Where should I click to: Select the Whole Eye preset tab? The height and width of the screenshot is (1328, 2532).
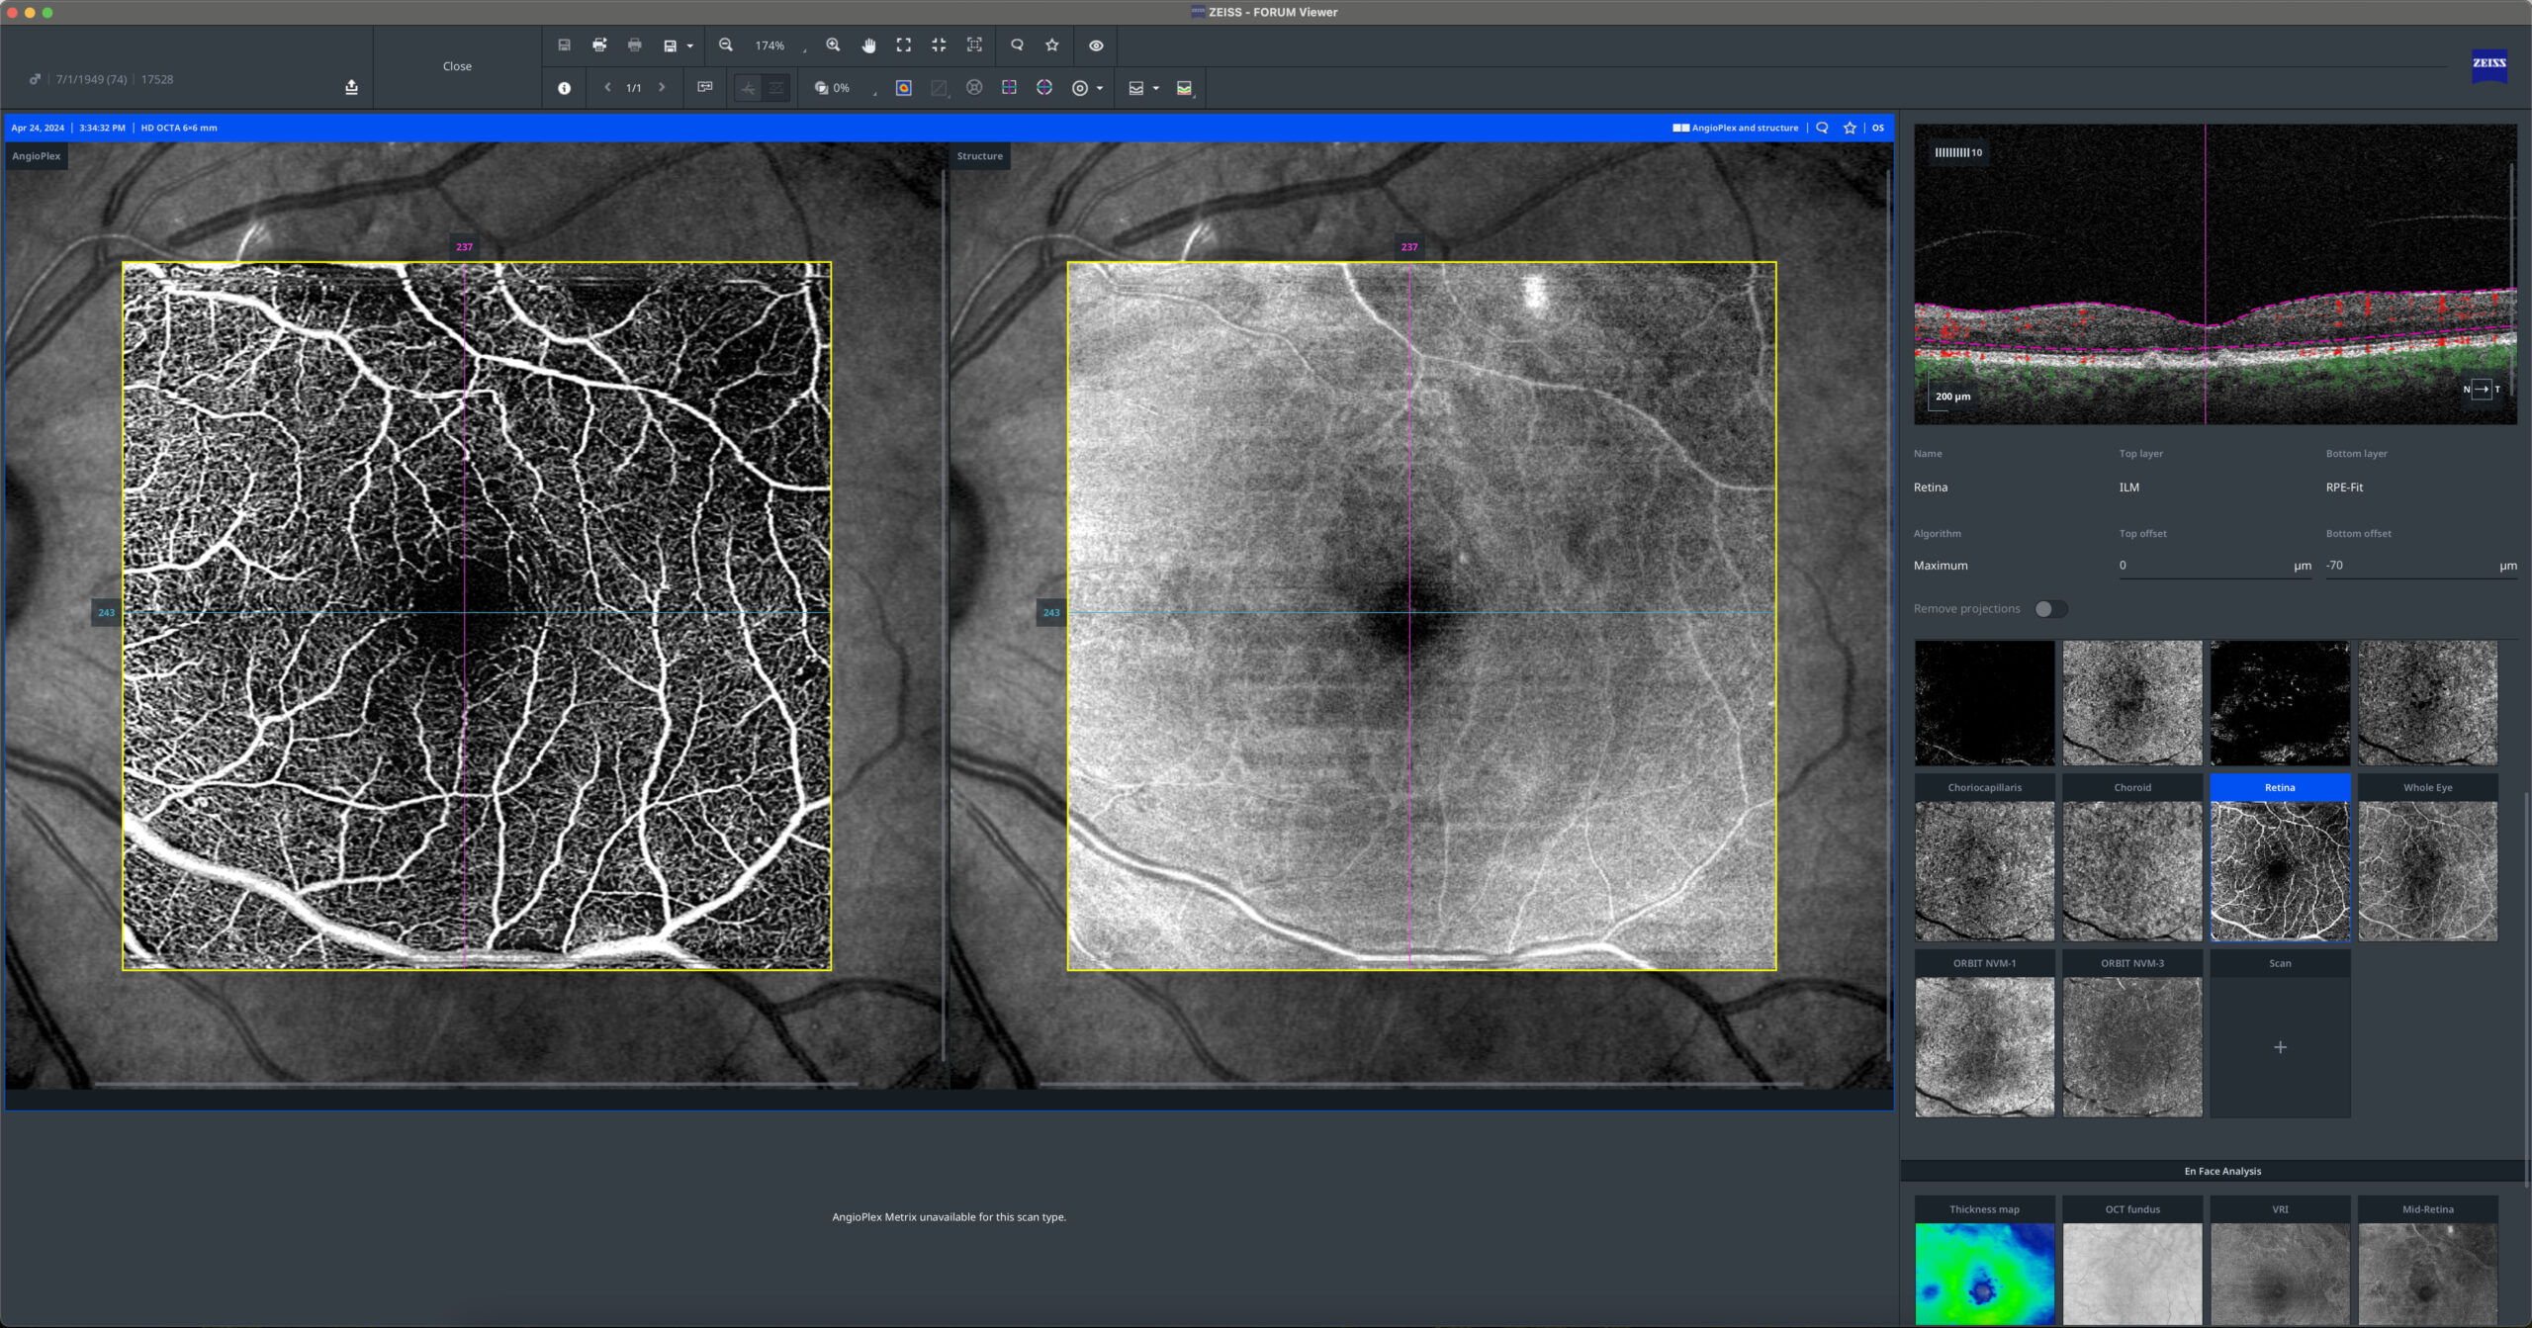(2427, 788)
